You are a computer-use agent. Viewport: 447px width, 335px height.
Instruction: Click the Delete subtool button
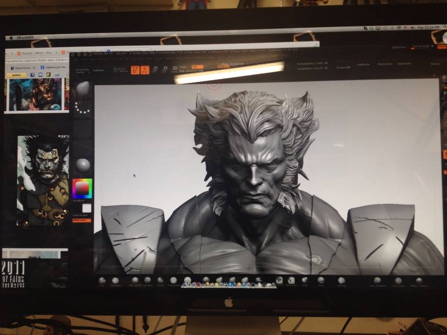(x=435, y=64)
